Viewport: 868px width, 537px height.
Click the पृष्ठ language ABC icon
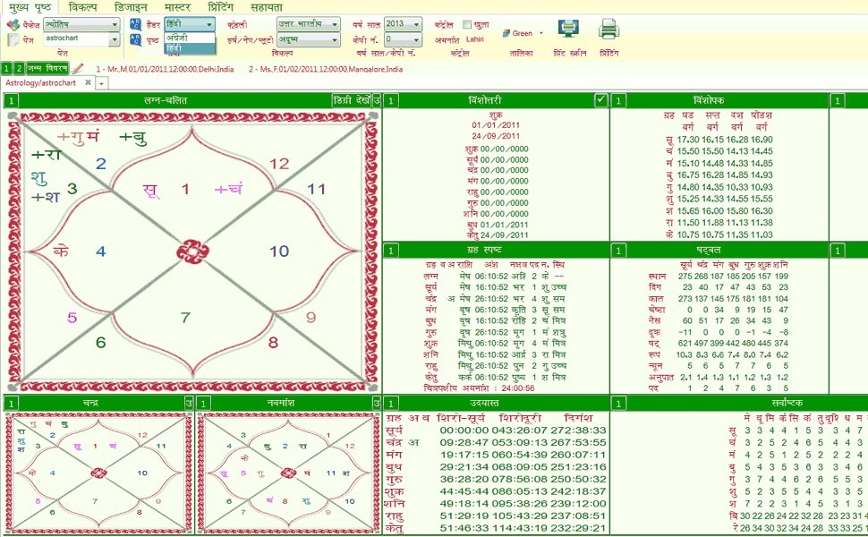(x=136, y=39)
